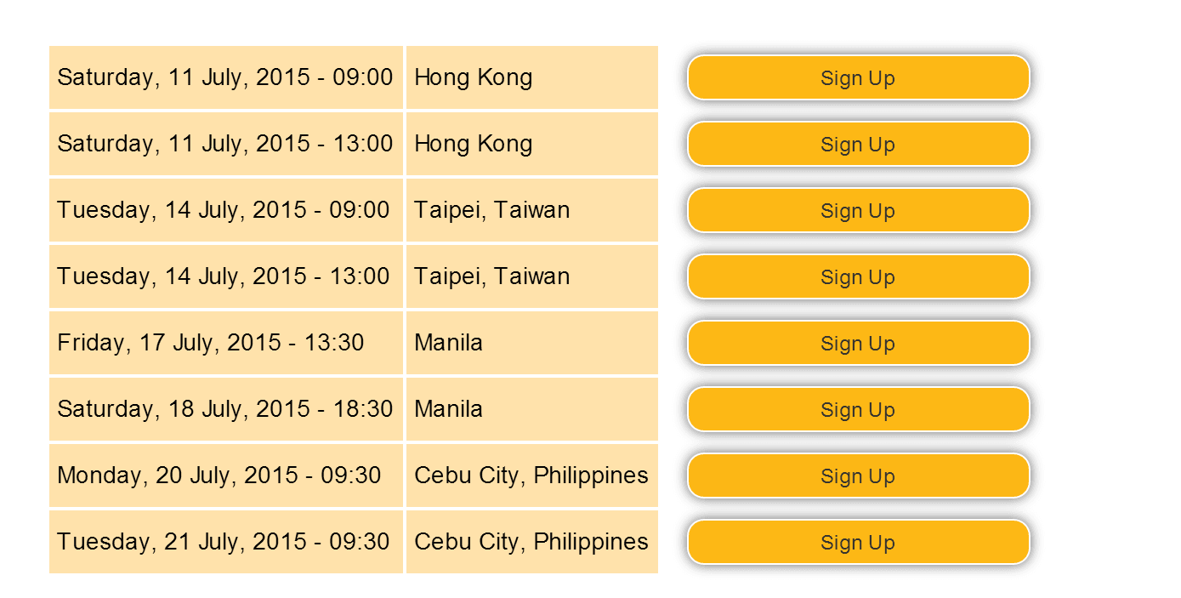The width and height of the screenshot is (1181, 598).
Task: Sign up for Manila 18 July session
Action: [x=858, y=409]
